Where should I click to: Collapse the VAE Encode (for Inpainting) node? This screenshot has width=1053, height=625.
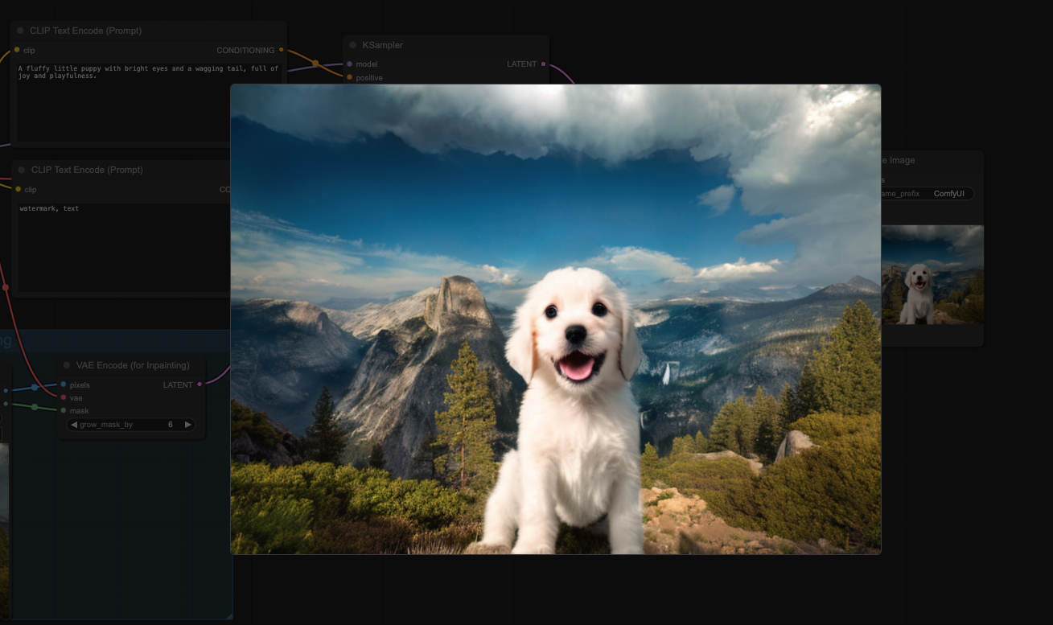pos(67,365)
